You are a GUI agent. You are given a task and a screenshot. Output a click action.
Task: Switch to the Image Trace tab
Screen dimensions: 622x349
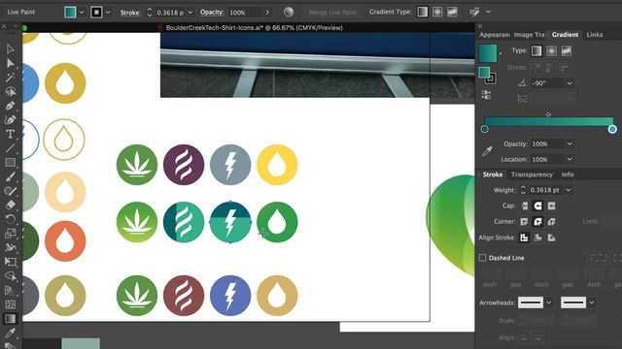529,35
